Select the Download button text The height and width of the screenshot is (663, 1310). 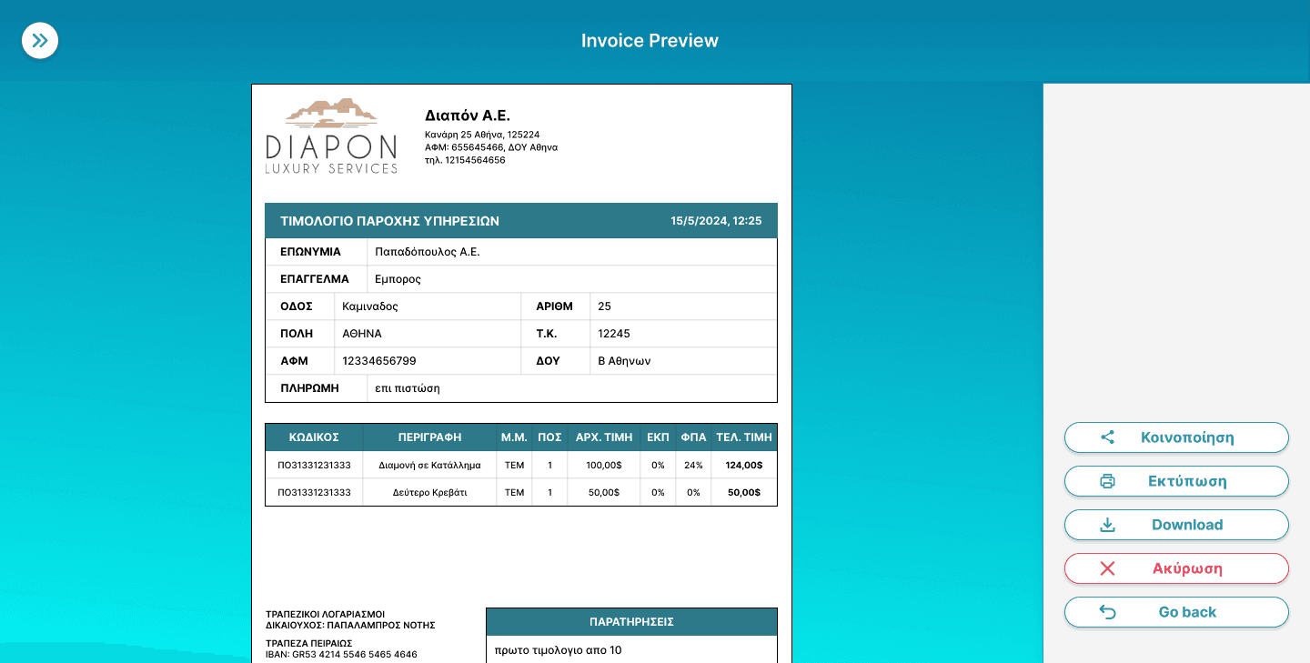[1187, 525]
